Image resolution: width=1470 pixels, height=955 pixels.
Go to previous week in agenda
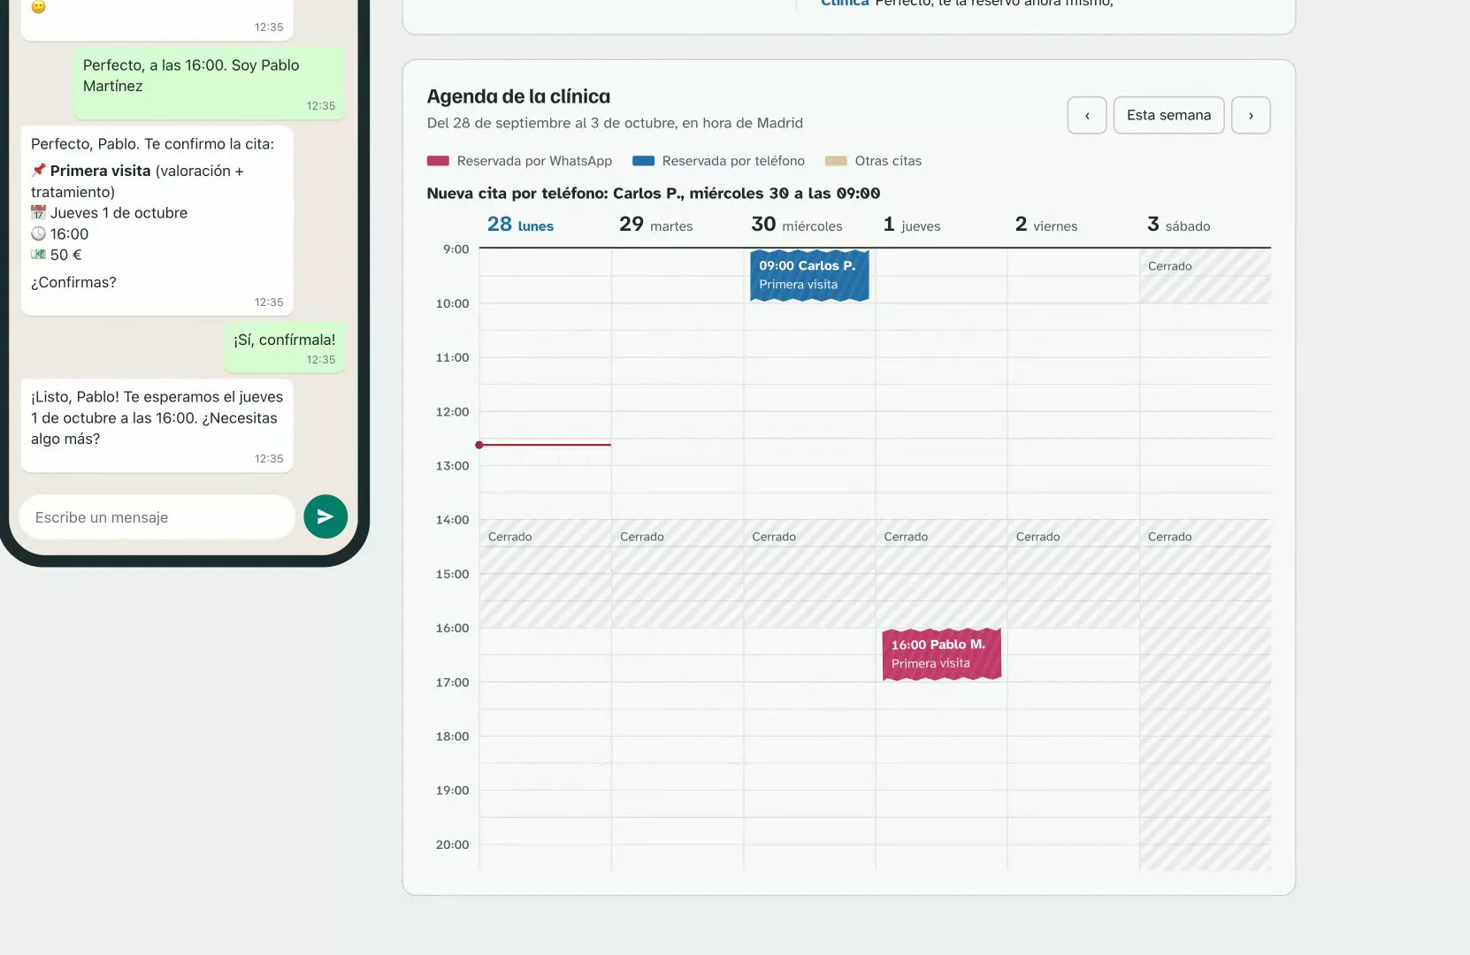(1087, 115)
